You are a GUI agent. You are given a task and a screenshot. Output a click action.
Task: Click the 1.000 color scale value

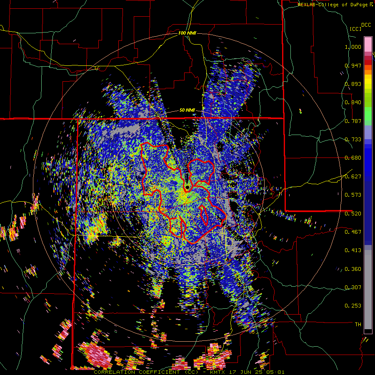[353, 47]
